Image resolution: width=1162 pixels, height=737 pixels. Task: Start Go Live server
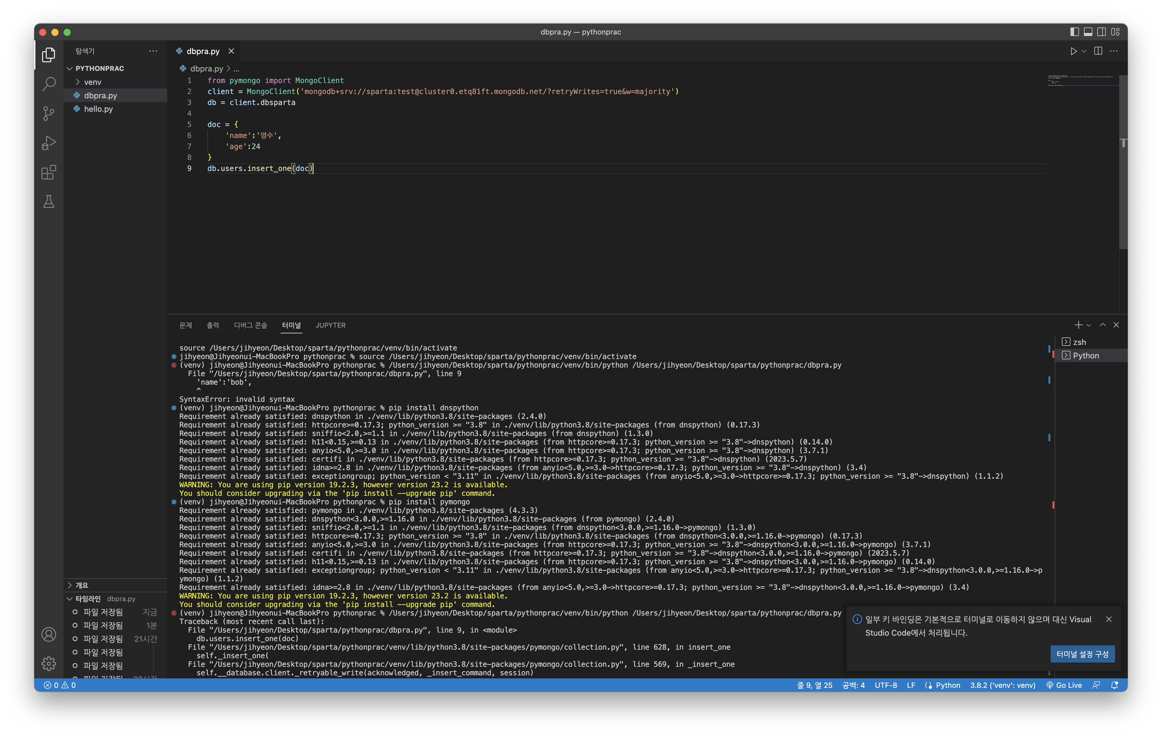point(1063,685)
